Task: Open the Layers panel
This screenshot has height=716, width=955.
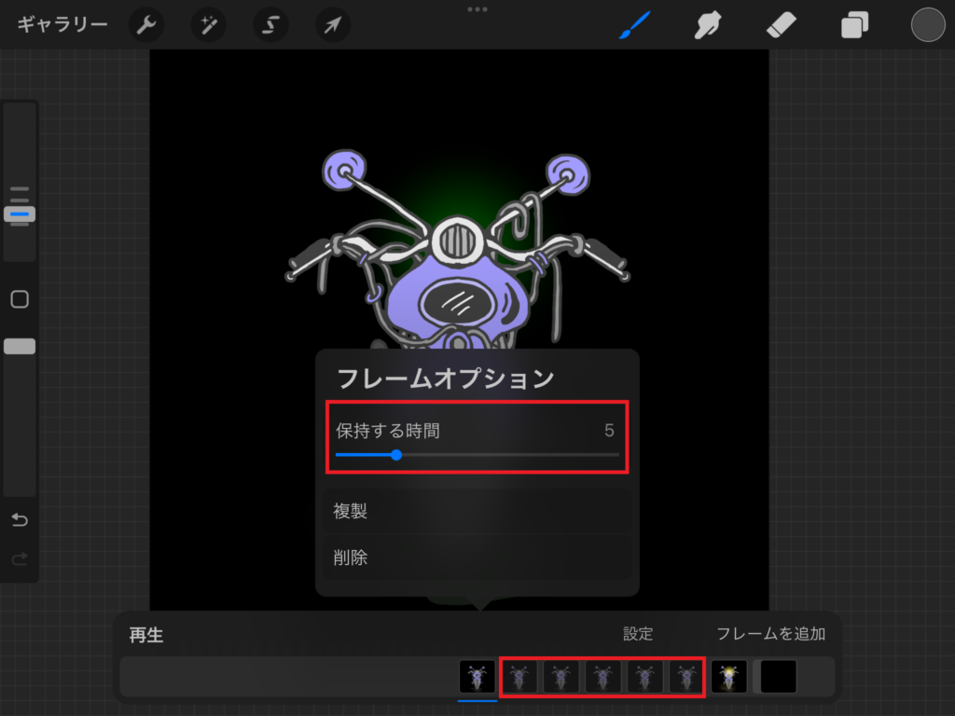Action: coord(854,25)
